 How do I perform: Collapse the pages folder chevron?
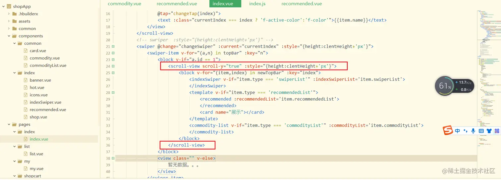(x=9, y=124)
